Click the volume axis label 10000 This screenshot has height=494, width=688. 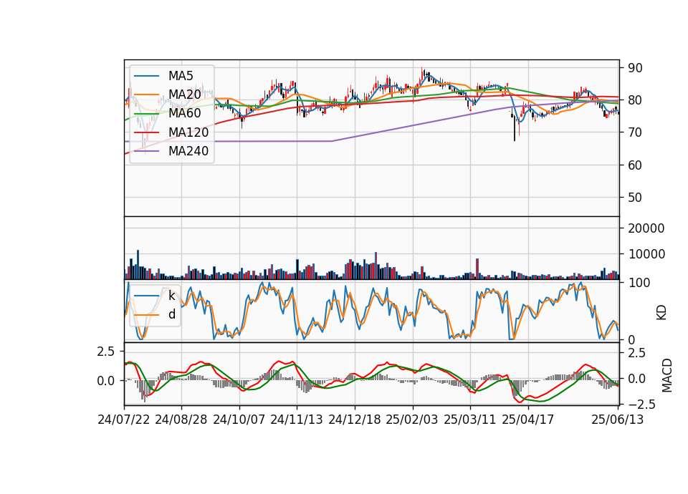point(646,253)
